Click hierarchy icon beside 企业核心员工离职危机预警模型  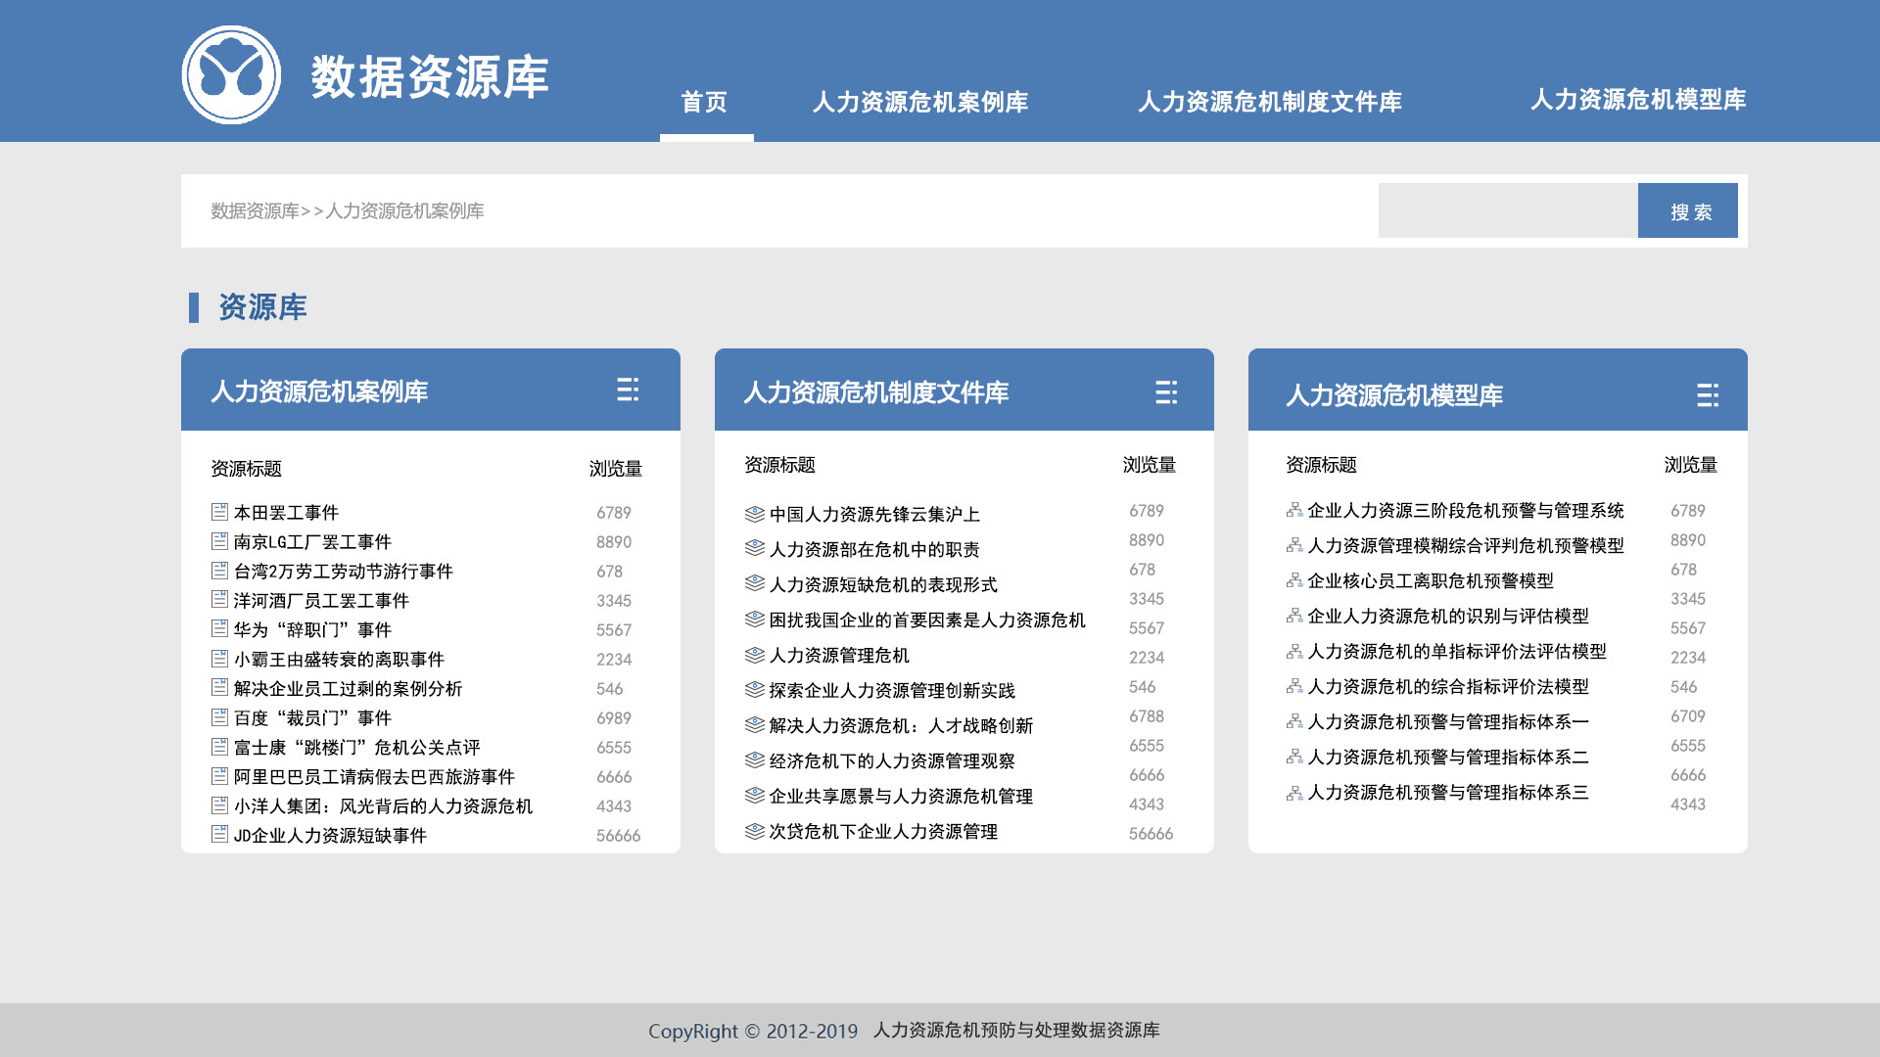[x=1294, y=580]
